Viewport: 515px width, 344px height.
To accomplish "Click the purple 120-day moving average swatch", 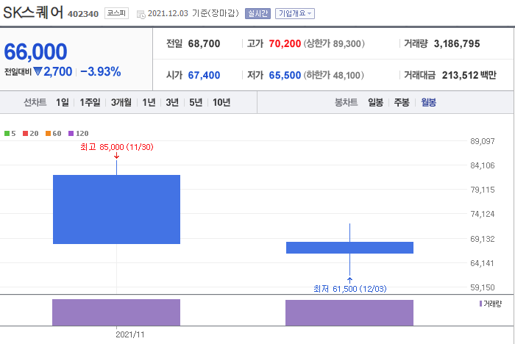I will click(71, 133).
